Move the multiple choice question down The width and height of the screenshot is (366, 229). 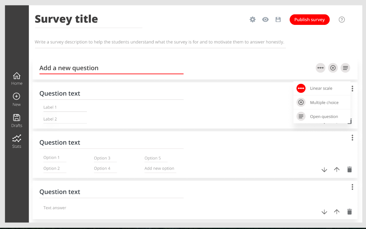(324, 170)
